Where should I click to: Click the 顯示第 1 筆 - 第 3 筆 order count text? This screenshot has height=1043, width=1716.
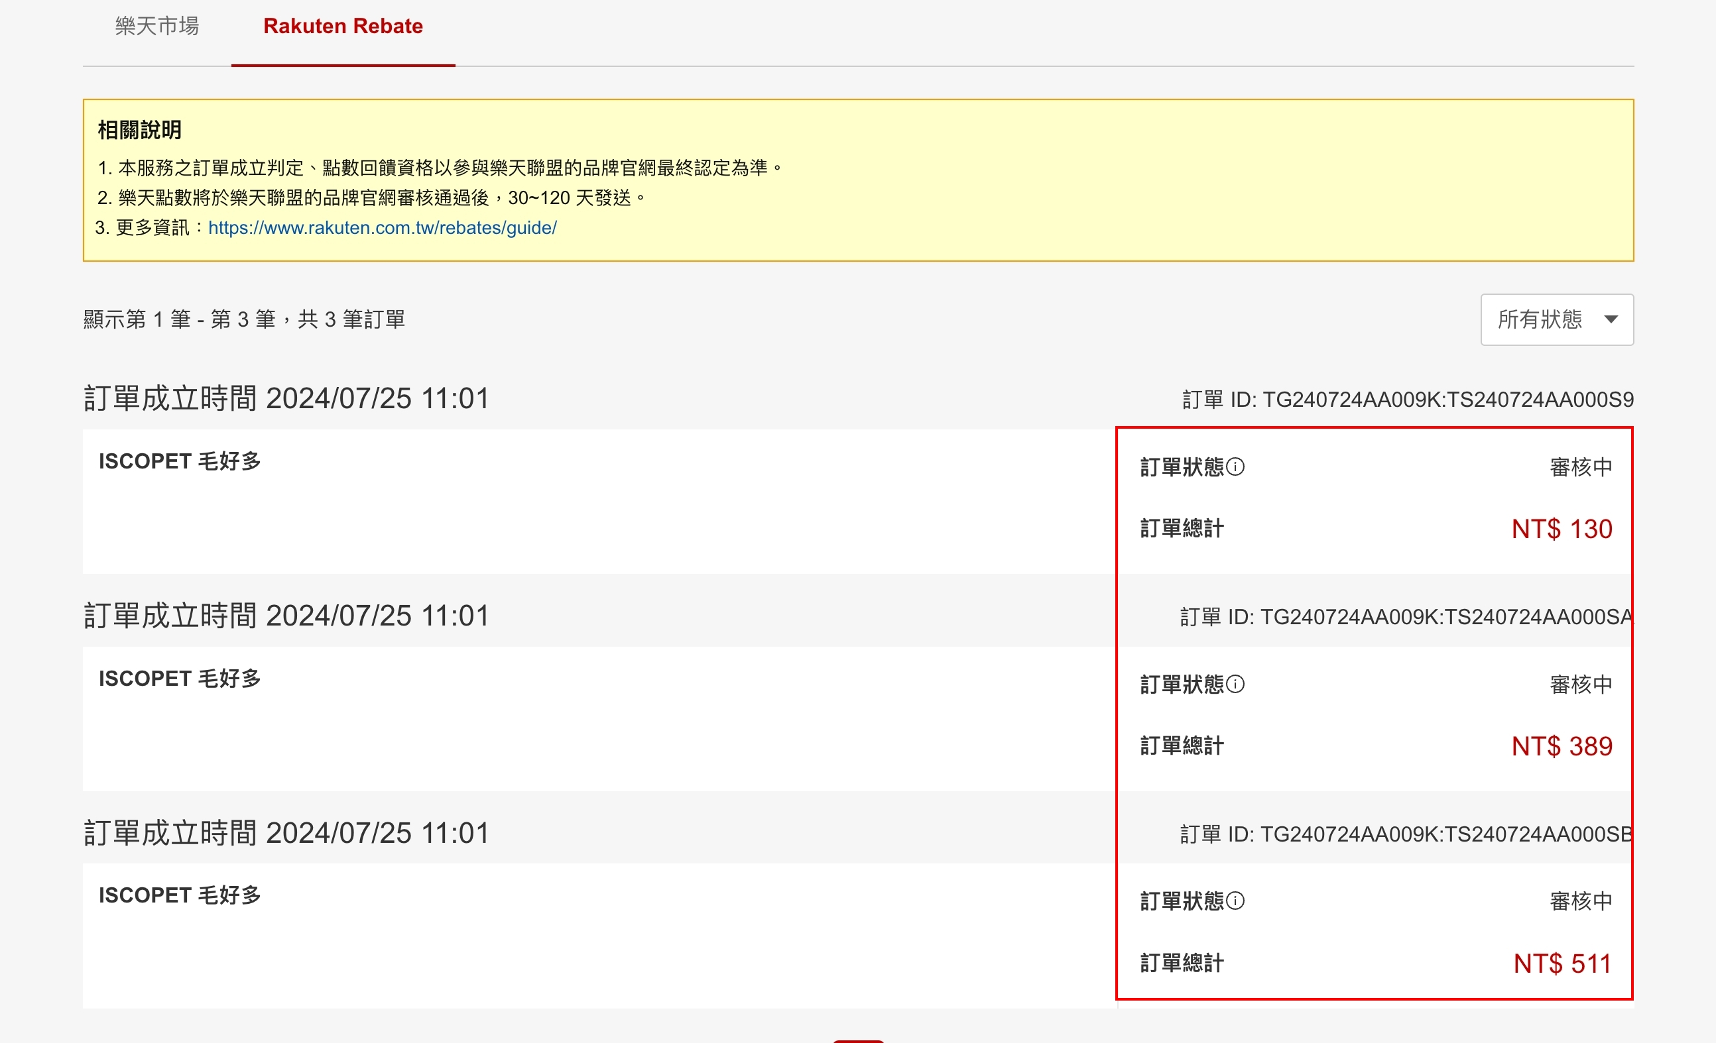click(x=244, y=319)
